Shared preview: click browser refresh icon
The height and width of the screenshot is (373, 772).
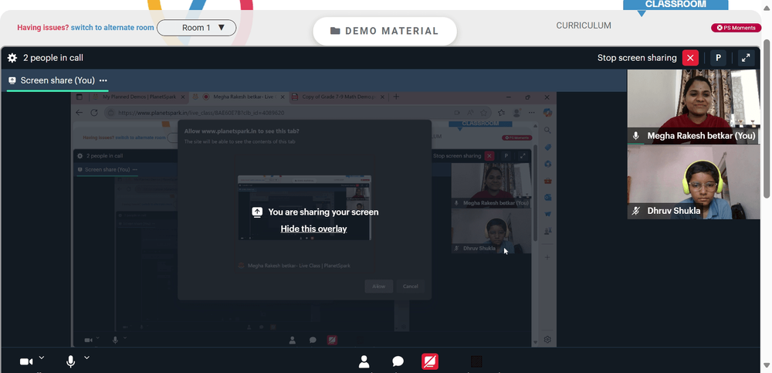click(94, 113)
